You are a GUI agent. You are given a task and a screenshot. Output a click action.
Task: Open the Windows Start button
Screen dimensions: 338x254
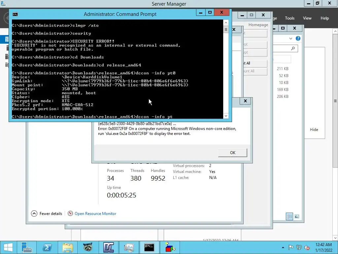pyautogui.click(x=8, y=247)
